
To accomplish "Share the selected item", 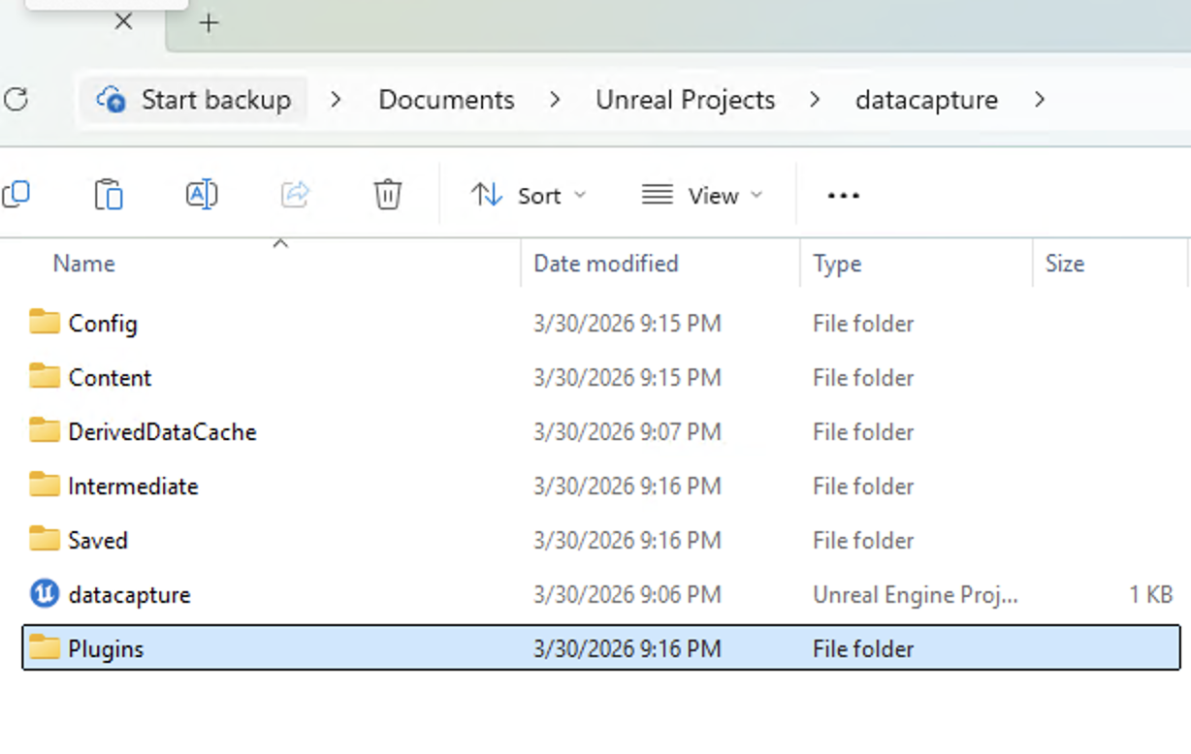I will [x=294, y=194].
